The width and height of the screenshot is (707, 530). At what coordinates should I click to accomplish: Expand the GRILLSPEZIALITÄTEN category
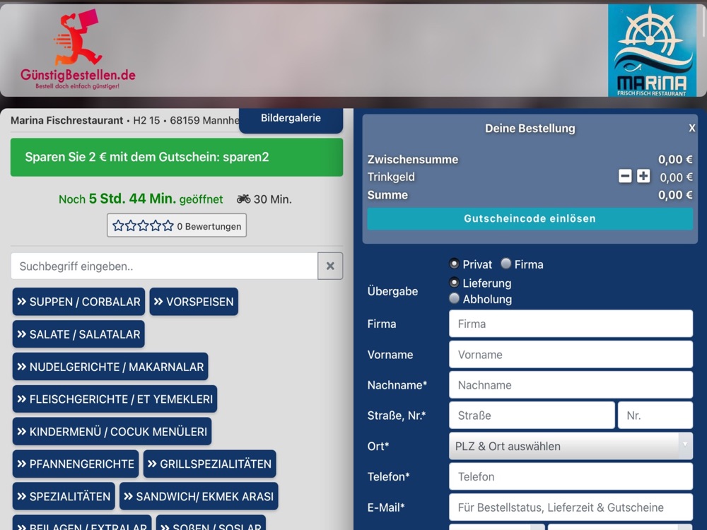tap(210, 464)
